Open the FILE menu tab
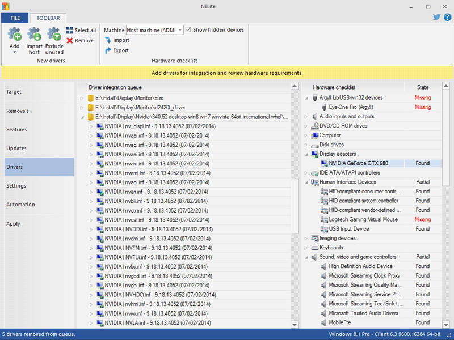This screenshot has height=340, width=454. tap(15, 18)
